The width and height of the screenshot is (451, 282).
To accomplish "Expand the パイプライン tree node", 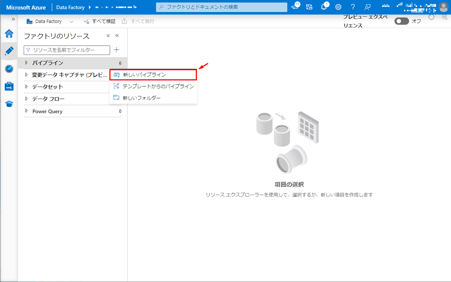I will [26, 63].
